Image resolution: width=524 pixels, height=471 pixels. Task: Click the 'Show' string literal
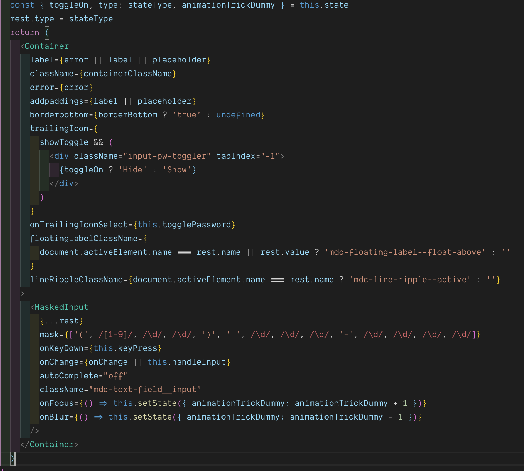[x=177, y=170]
